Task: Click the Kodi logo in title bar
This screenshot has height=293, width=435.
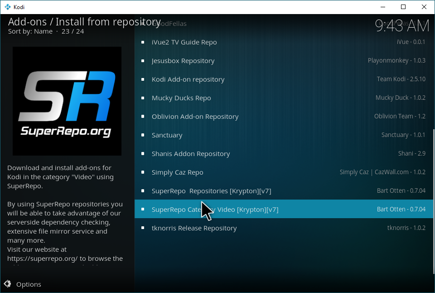Action: point(8,7)
